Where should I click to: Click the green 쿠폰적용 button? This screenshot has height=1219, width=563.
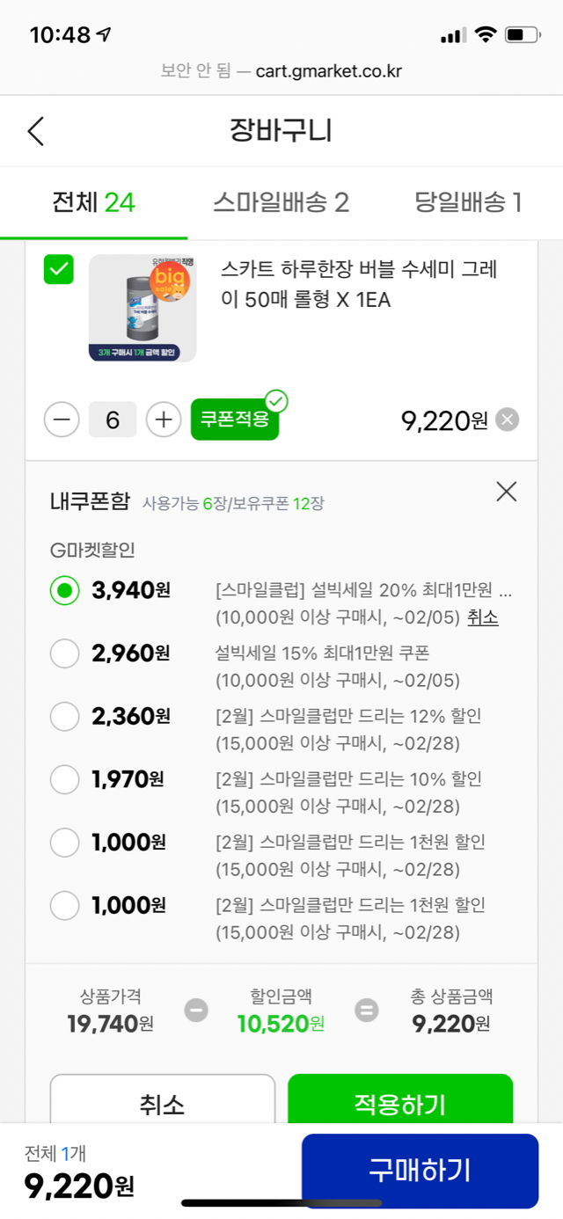pyautogui.click(x=235, y=420)
